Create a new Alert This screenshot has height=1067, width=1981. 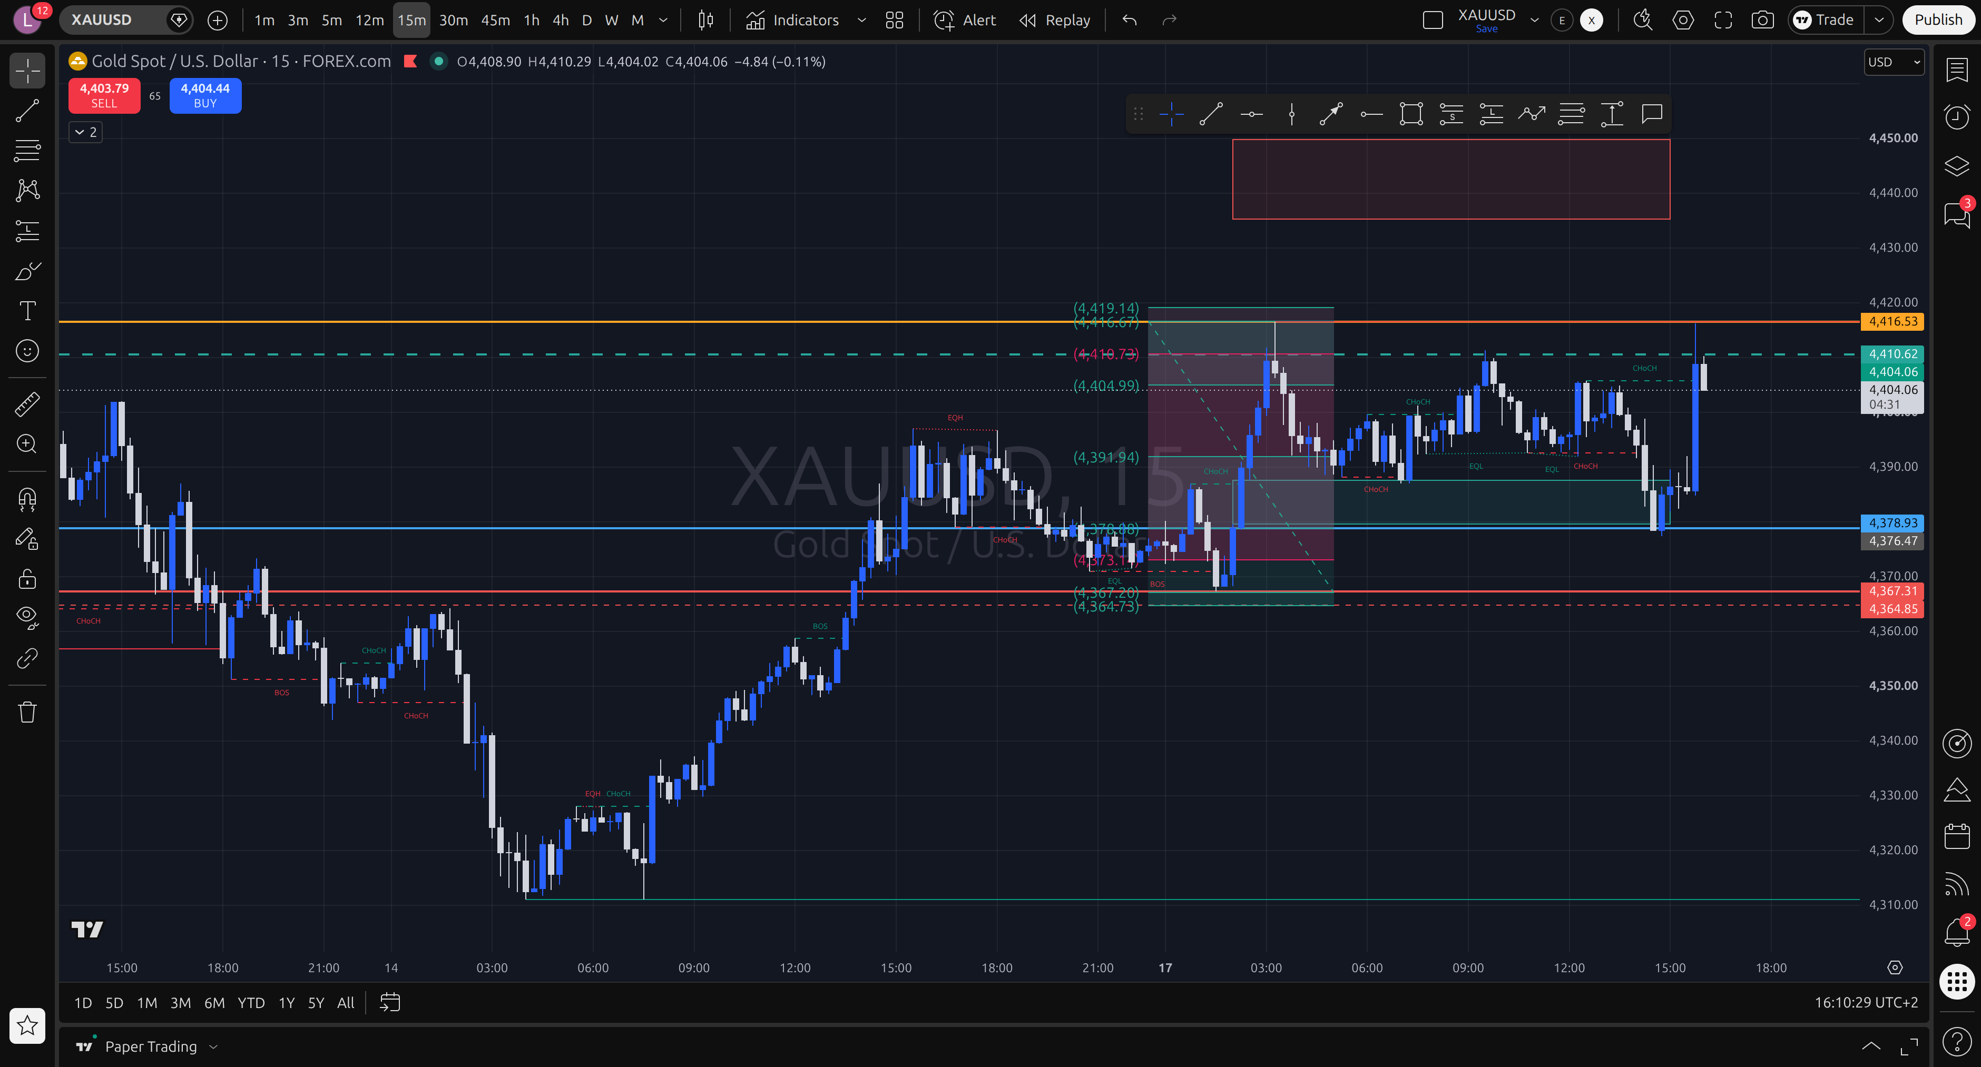pyautogui.click(x=964, y=20)
